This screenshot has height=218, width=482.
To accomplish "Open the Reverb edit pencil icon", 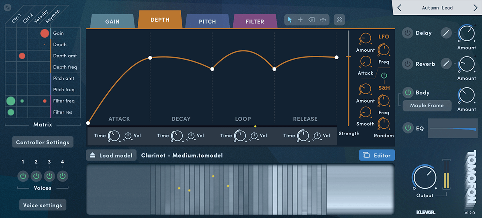I will [446, 63].
